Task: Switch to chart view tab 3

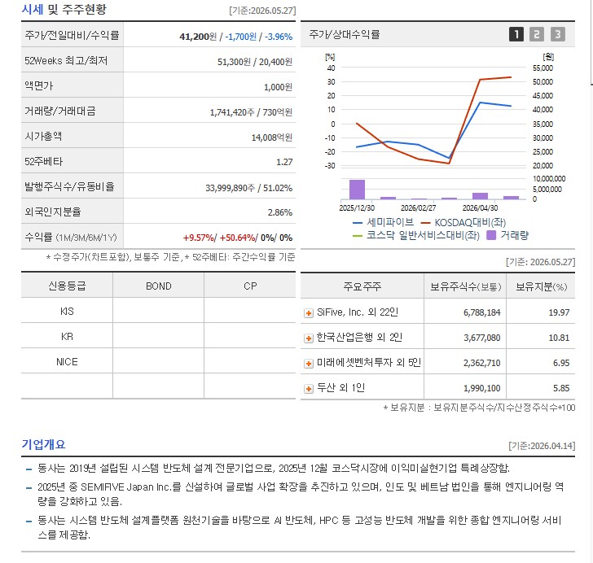Action: 557,34
